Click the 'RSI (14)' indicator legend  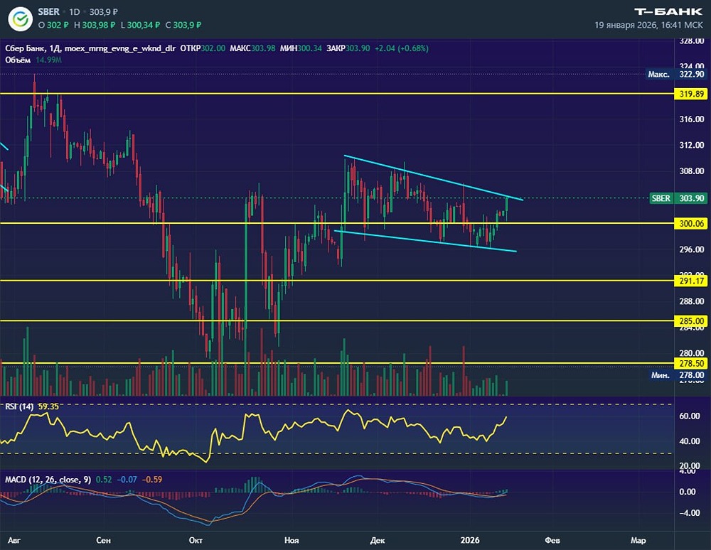click(19, 406)
